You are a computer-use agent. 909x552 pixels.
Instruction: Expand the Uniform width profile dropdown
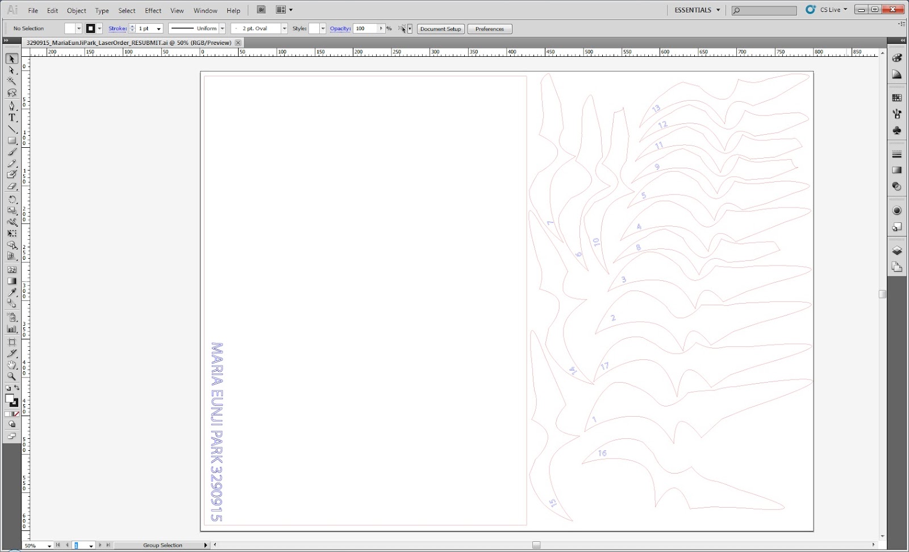222,28
